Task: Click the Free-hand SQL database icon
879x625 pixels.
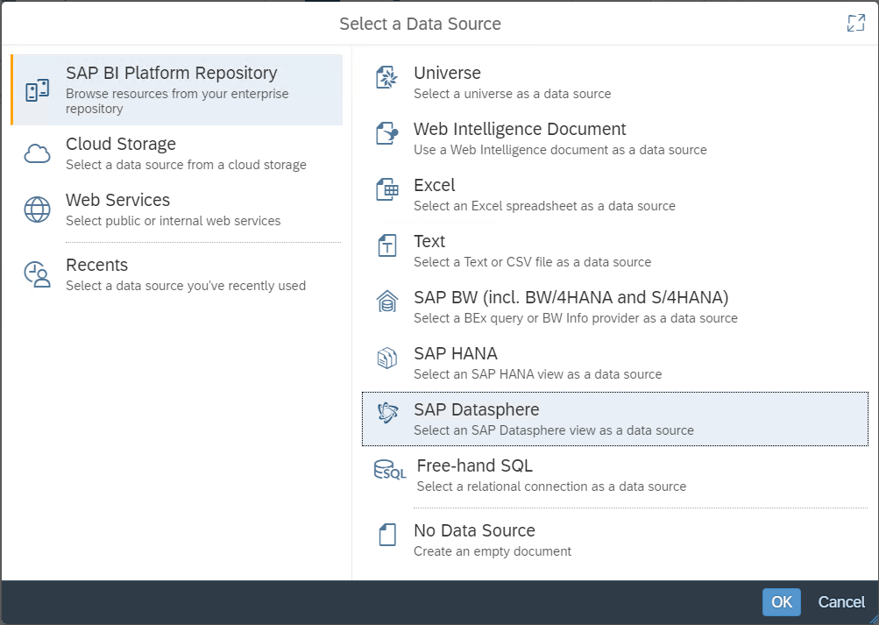Action: click(390, 470)
